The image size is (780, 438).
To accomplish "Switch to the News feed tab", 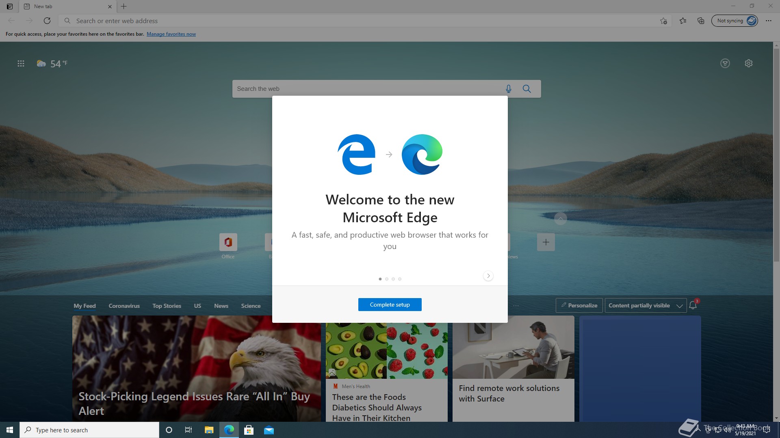I will (x=221, y=306).
